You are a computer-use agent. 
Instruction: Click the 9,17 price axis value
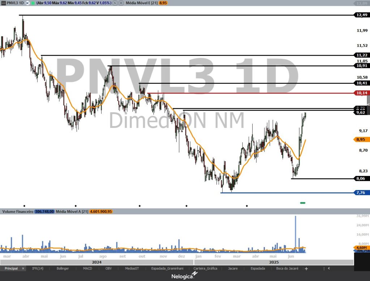(x=363, y=131)
